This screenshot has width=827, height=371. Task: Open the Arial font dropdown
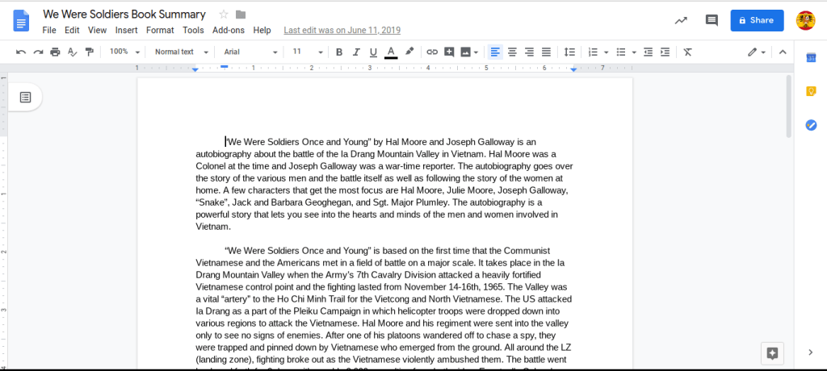click(250, 52)
